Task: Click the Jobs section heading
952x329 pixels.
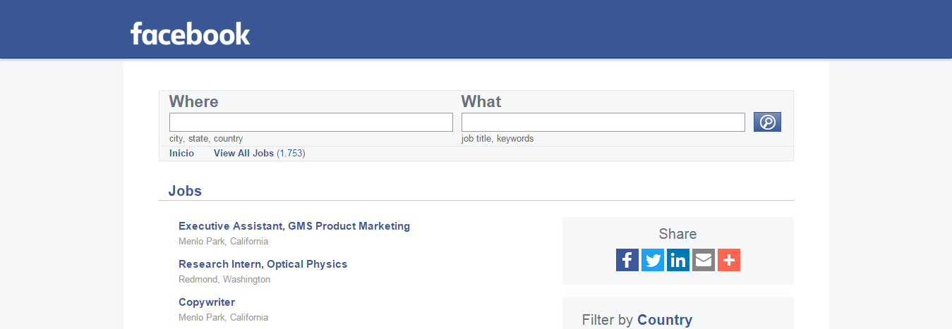Action: 185,191
